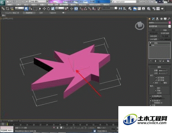Open the 编辑(E) menu
This screenshot has height=133, width=172.
tap(10, 5)
